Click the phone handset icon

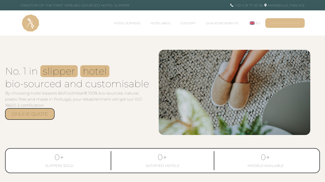coord(232,5)
